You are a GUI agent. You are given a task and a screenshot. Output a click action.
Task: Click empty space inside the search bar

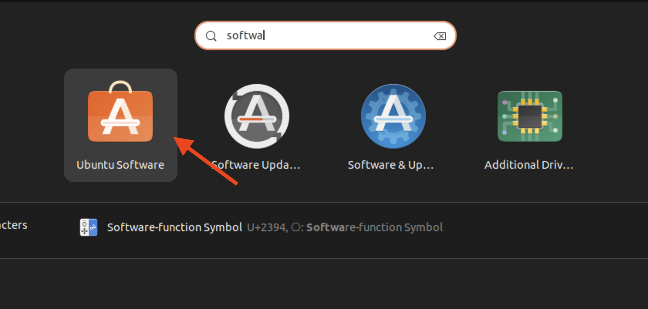click(x=347, y=35)
